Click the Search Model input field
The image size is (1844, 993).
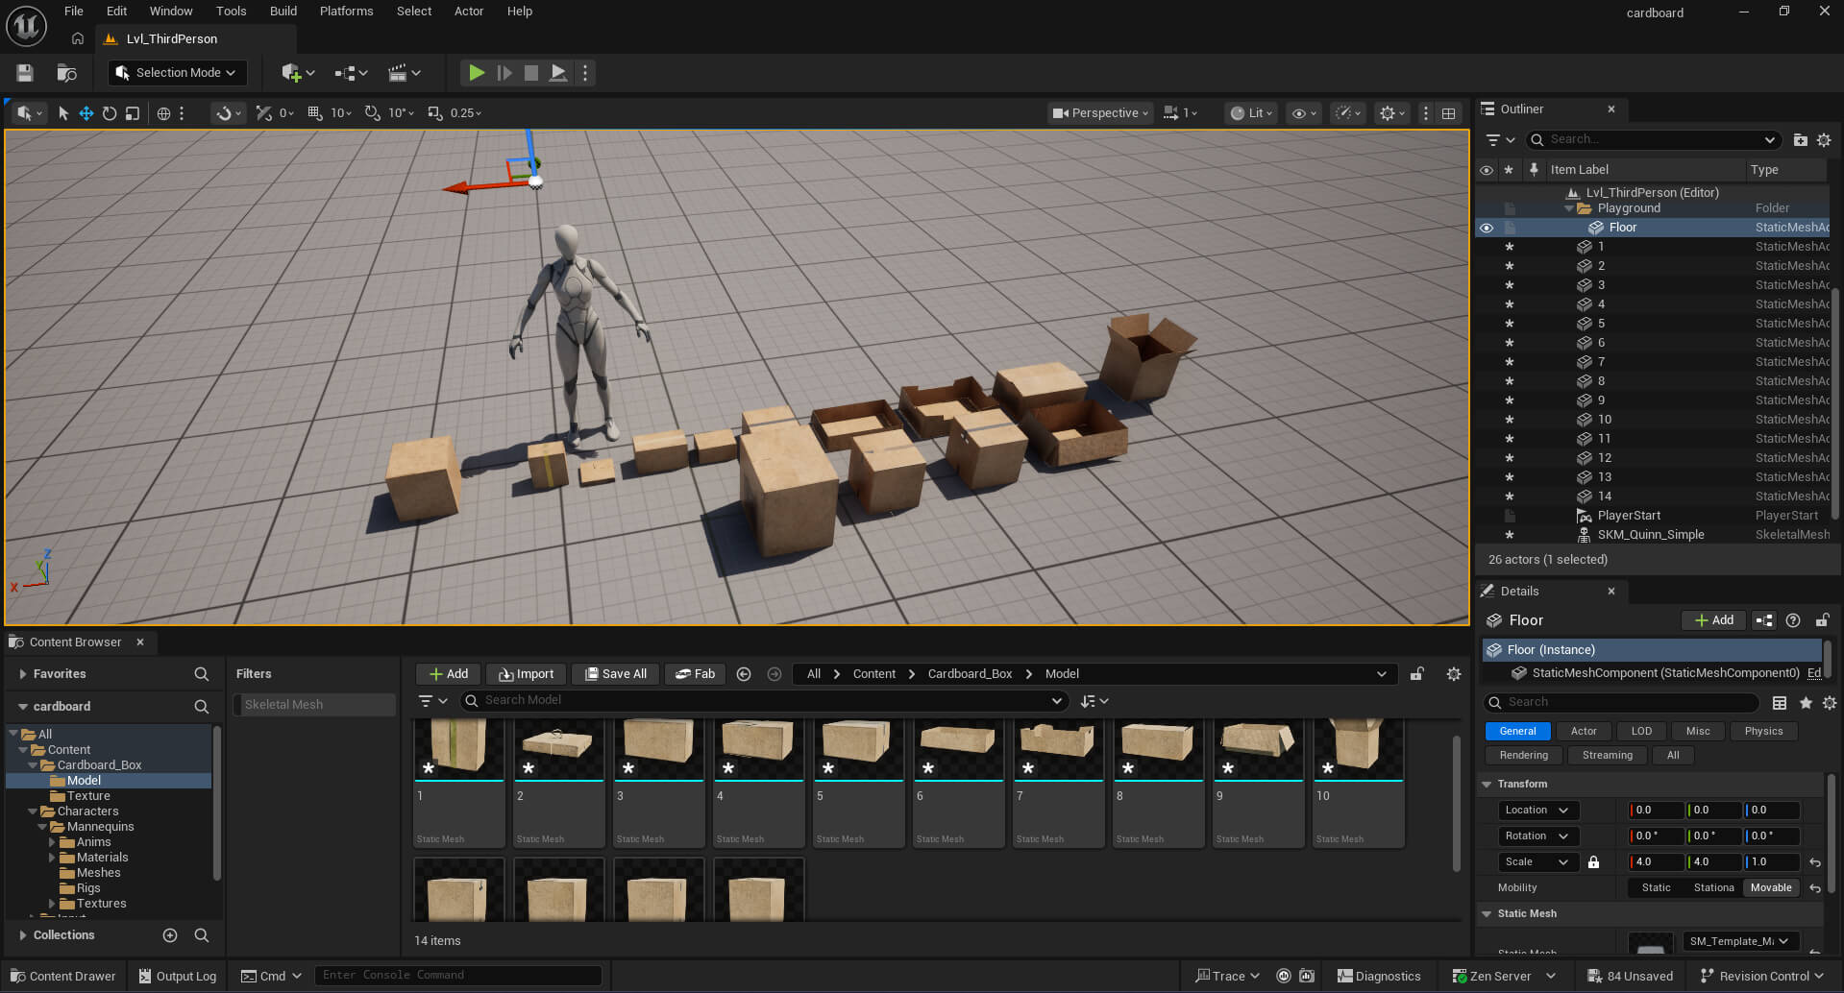click(x=764, y=701)
